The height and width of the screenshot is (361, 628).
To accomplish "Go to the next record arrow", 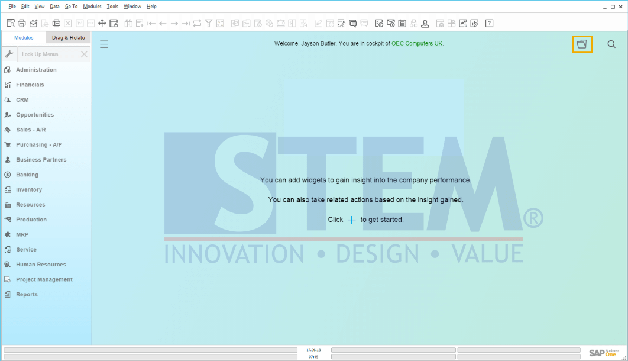I will pos(174,23).
